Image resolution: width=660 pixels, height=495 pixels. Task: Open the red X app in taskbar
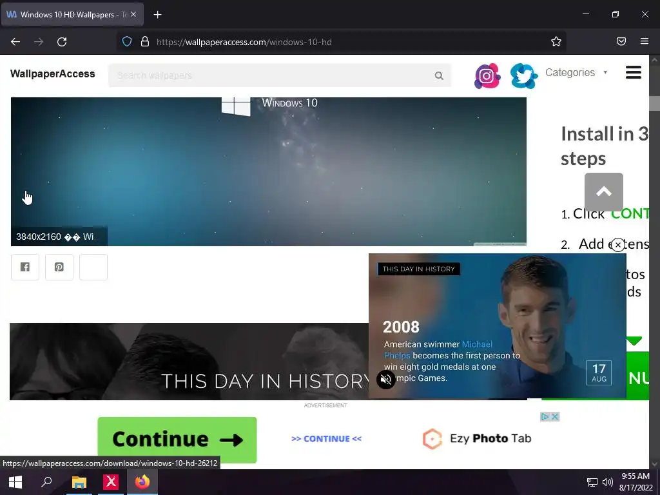pyautogui.click(x=111, y=482)
